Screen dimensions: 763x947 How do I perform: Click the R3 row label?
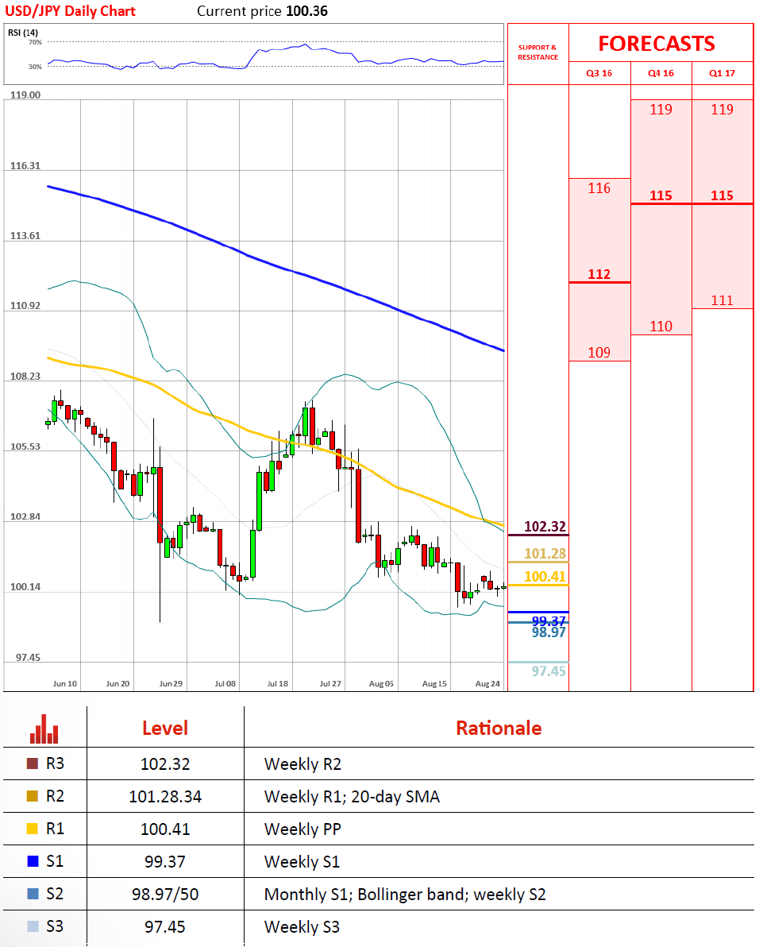(x=55, y=763)
